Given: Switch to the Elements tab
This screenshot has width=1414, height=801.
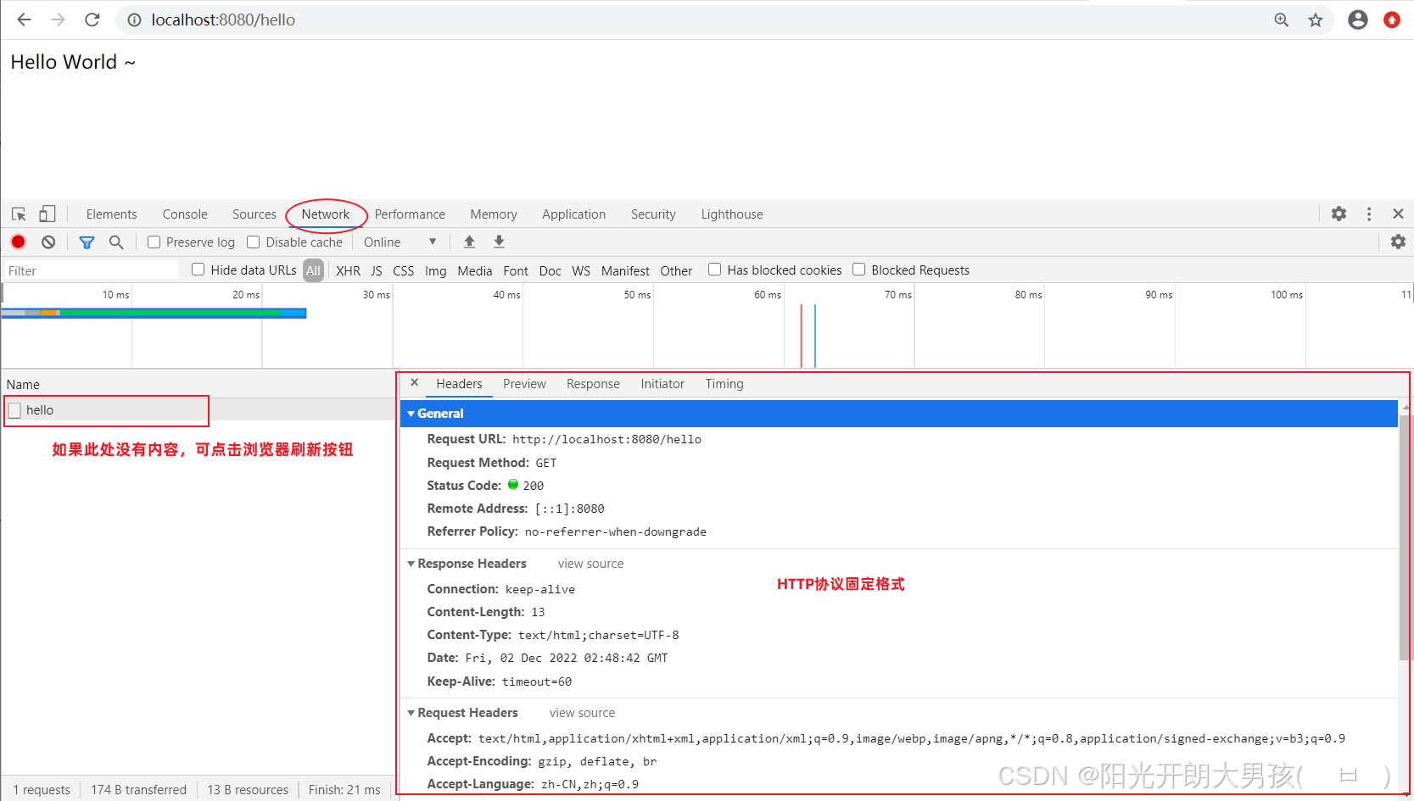Looking at the screenshot, I should [111, 214].
